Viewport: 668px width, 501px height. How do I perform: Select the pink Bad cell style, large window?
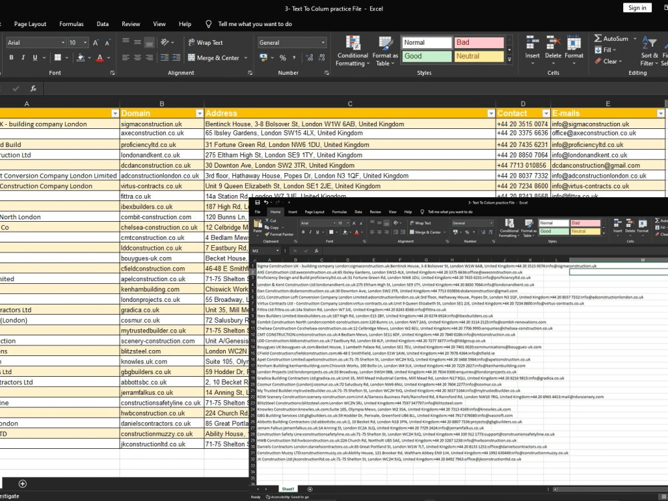coord(479,43)
